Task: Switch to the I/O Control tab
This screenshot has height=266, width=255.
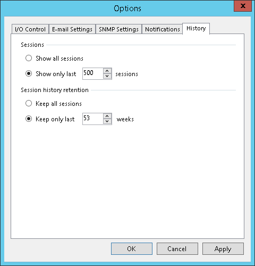Action: (30, 29)
